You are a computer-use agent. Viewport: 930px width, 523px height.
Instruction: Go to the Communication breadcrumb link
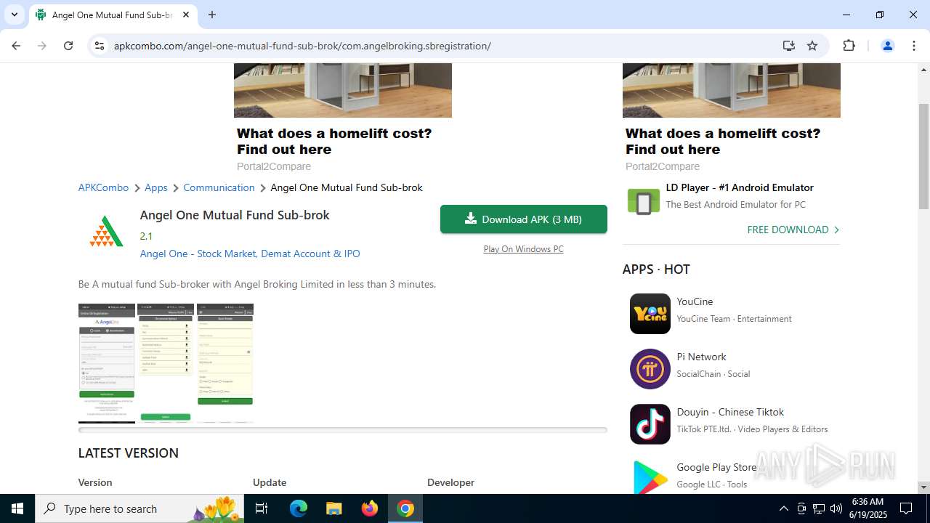click(x=219, y=187)
